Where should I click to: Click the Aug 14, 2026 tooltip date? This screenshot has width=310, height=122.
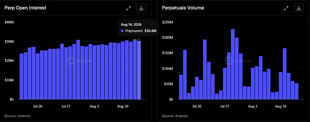(x=131, y=25)
